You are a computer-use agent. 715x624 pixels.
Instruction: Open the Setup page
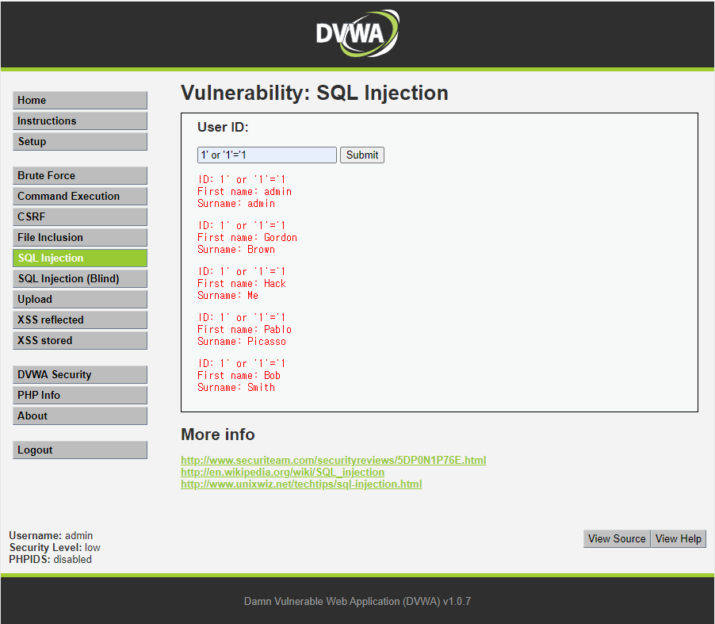pyautogui.click(x=80, y=142)
